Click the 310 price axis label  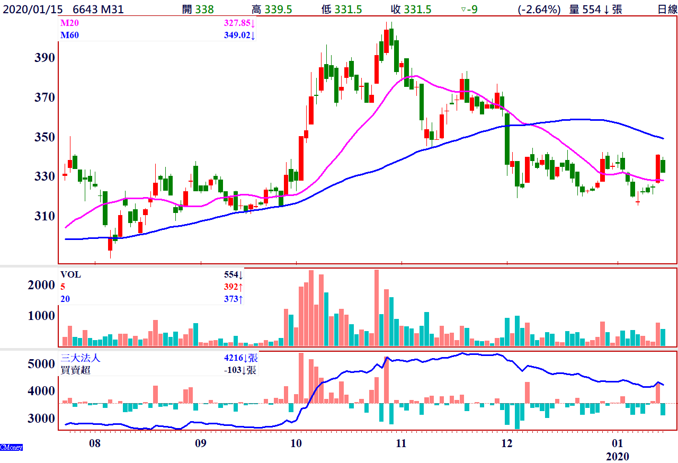pos(45,216)
